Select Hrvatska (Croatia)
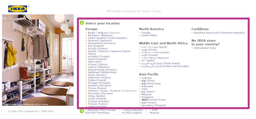 pyautogui.click(x=99, y=56)
